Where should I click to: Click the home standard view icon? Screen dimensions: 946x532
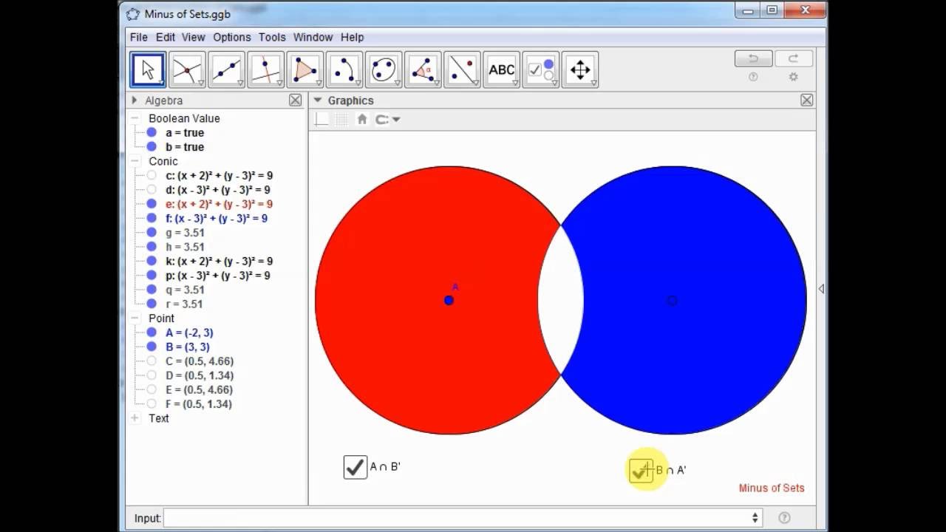coord(361,119)
